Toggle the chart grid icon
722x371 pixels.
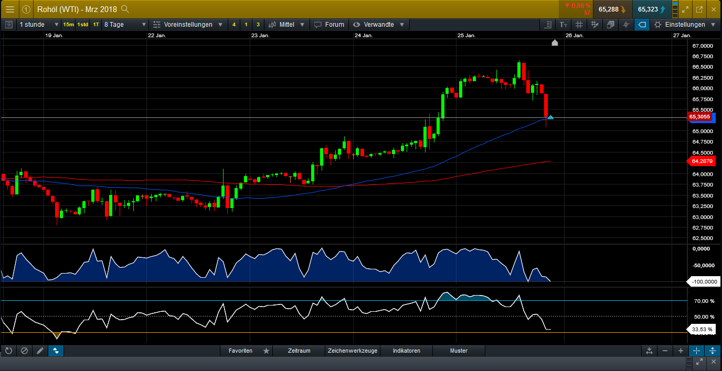coord(579,25)
